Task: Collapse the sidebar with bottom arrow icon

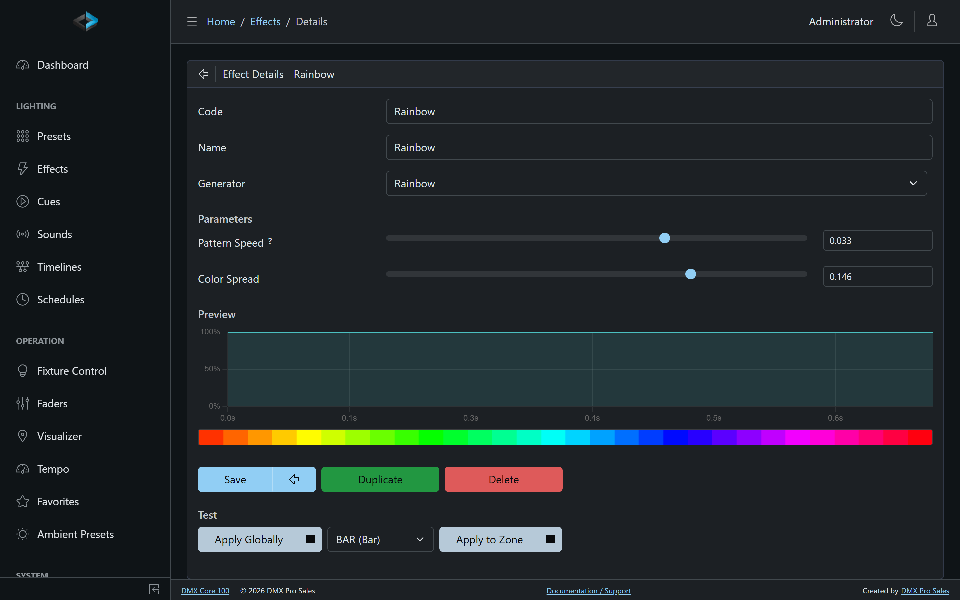Action: tap(154, 589)
